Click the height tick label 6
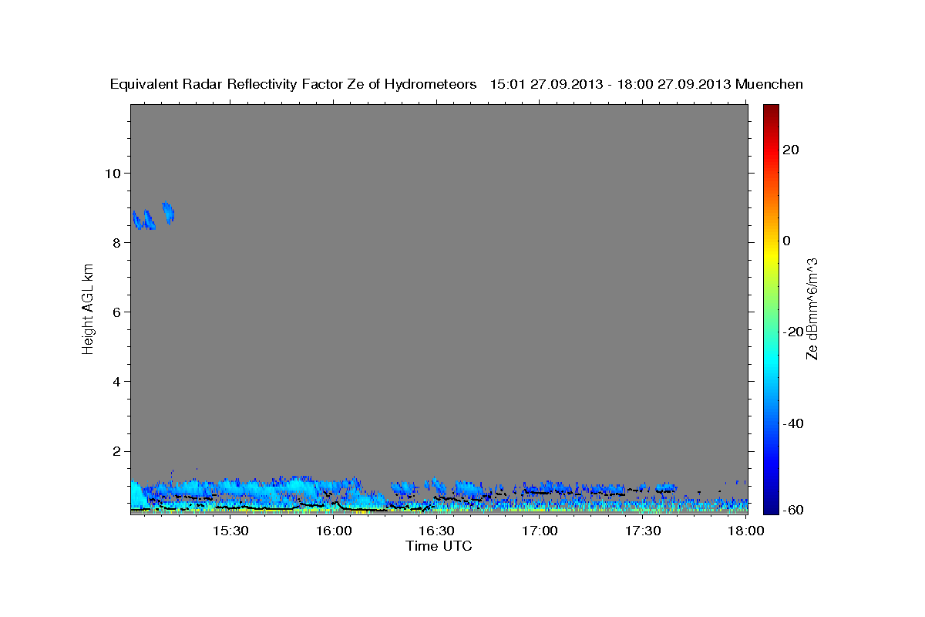Screen dimensions: 925x617 (116, 312)
